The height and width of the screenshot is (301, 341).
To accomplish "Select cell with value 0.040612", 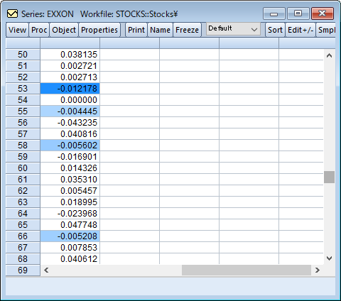I will pos(70,259).
